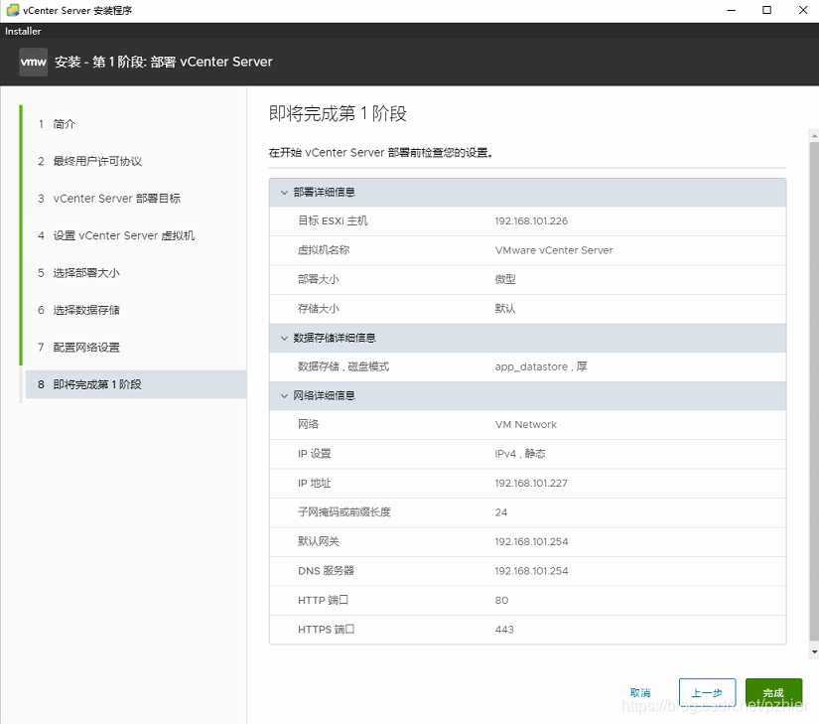The width and height of the screenshot is (819, 724).
Task: Click the storage size value 默认
Action: pos(505,309)
